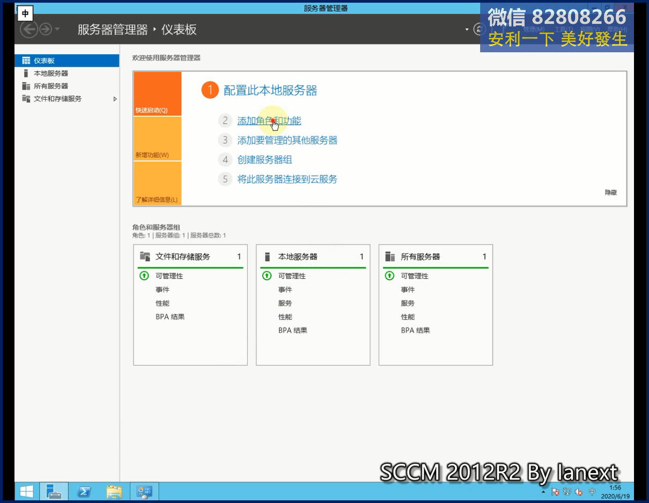This screenshot has height=503, width=649.
Task: Select the 快速启动(Q) orange tile
Action: pyautogui.click(x=158, y=94)
